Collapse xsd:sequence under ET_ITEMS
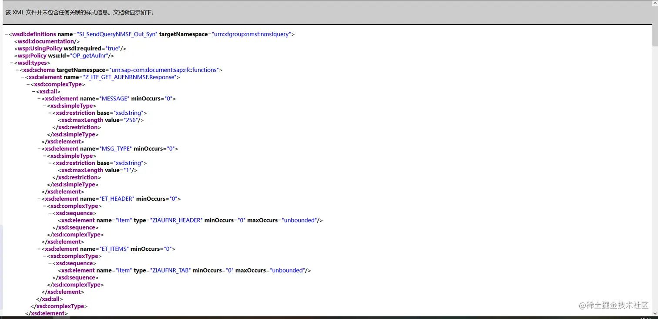The height and width of the screenshot is (319, 658). (50, 263)
